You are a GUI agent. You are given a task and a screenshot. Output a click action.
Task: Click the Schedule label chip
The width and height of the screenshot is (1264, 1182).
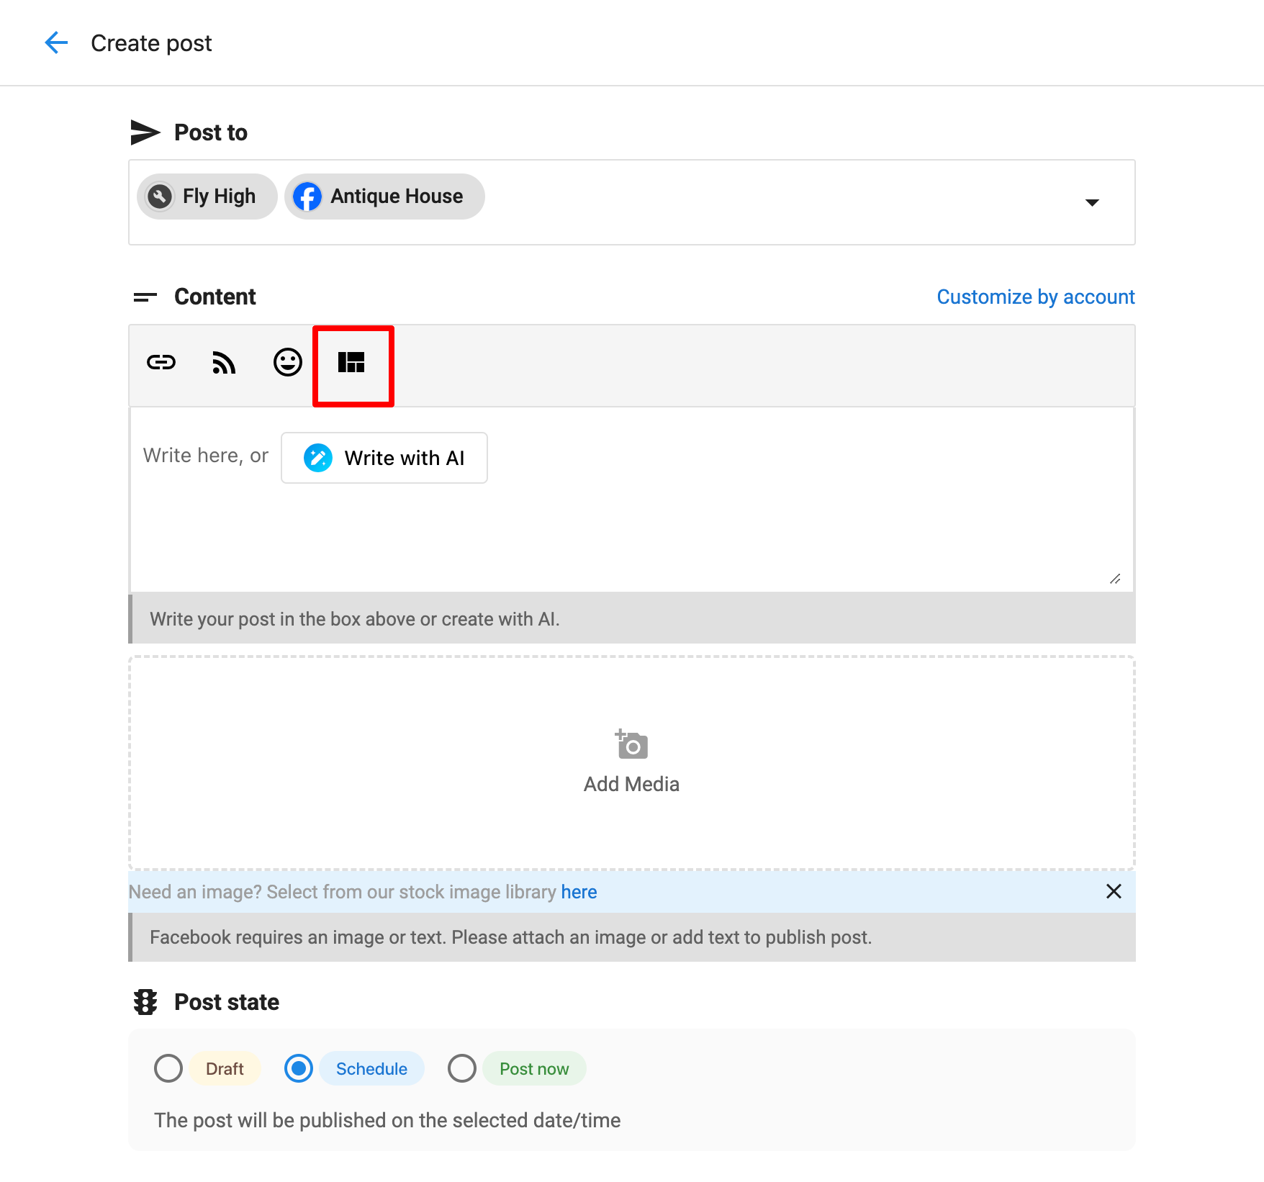tap(371, 1068)
